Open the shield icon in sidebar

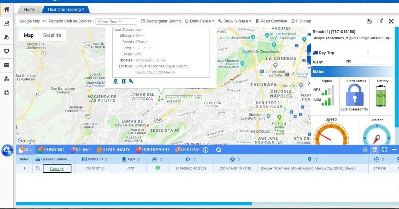point(7,51)
